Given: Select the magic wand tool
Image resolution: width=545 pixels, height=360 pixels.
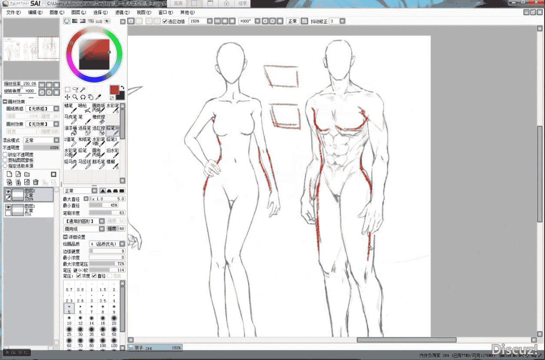Looking at the screenshot, I should click(83, 89).
